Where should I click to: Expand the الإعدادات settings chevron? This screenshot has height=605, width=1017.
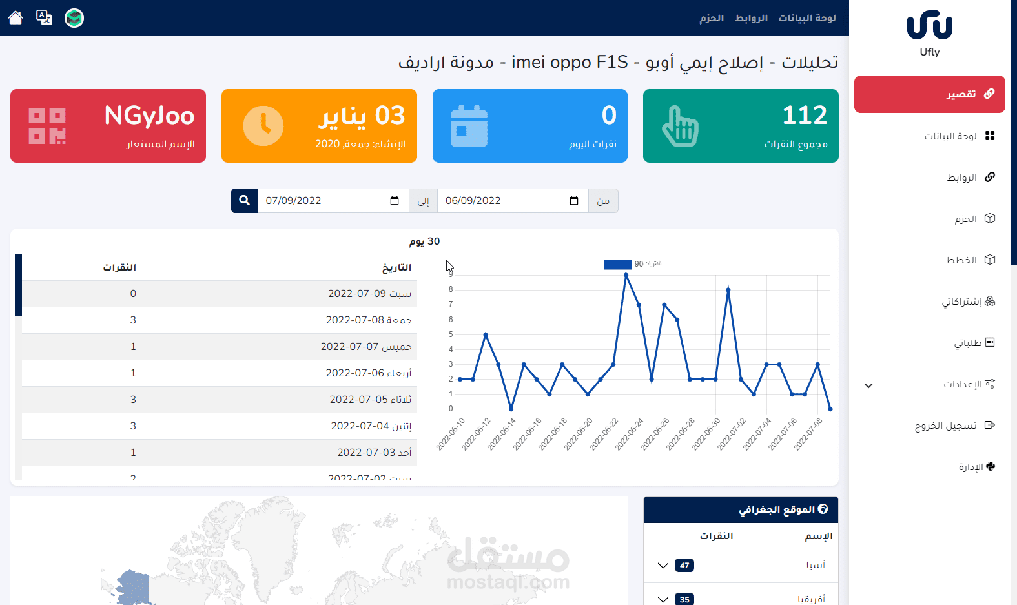[868, 385]
